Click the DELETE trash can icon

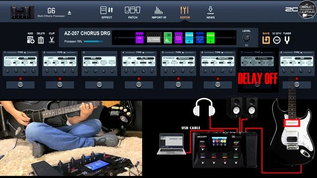pos(41,40)
